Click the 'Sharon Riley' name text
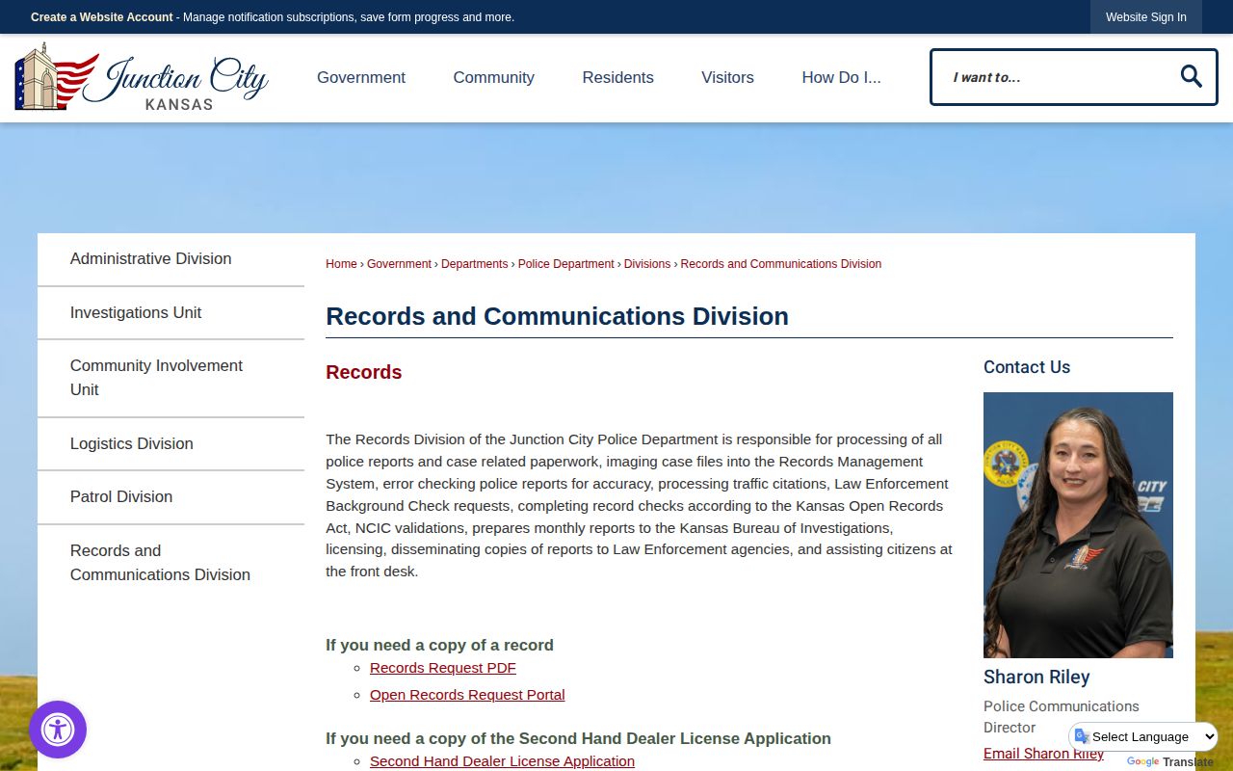Screen dimensions: 1233x771 (1036, 677)
